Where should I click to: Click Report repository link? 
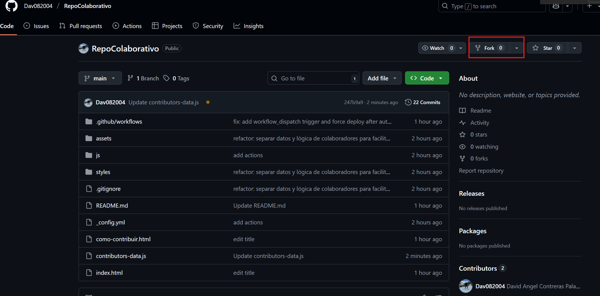tap(481, 171)
